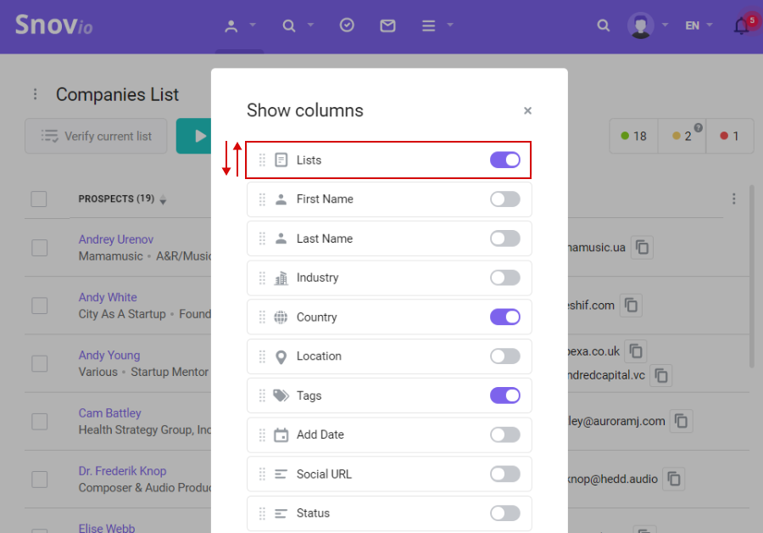Screen dimensions: 763x533
Task: Open the user avatar profile
Action: [641, 25]
